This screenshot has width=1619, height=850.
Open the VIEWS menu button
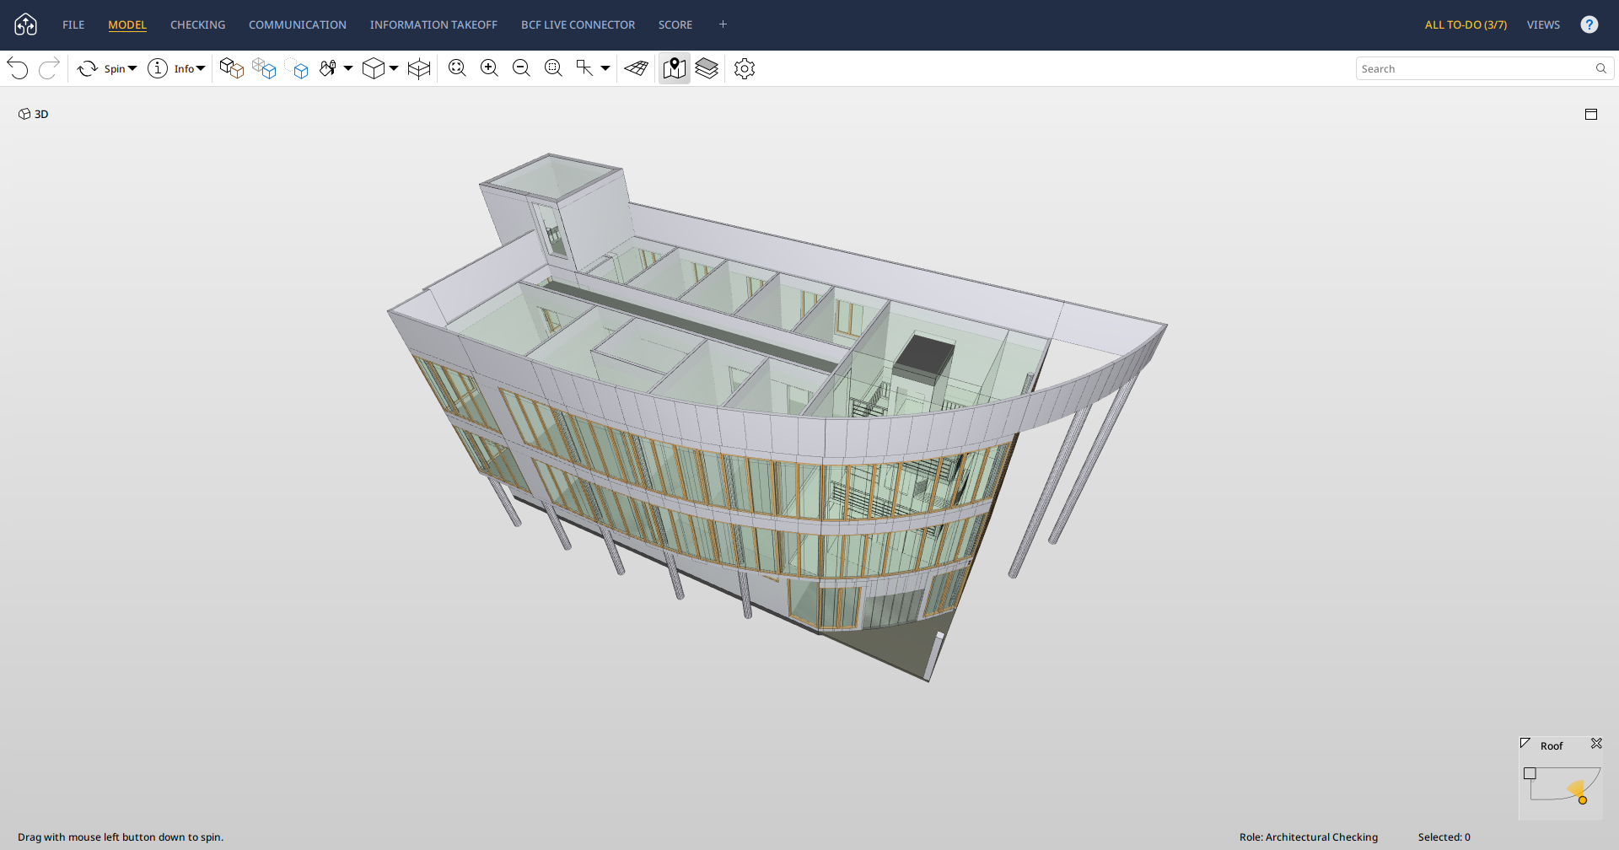1543,24
